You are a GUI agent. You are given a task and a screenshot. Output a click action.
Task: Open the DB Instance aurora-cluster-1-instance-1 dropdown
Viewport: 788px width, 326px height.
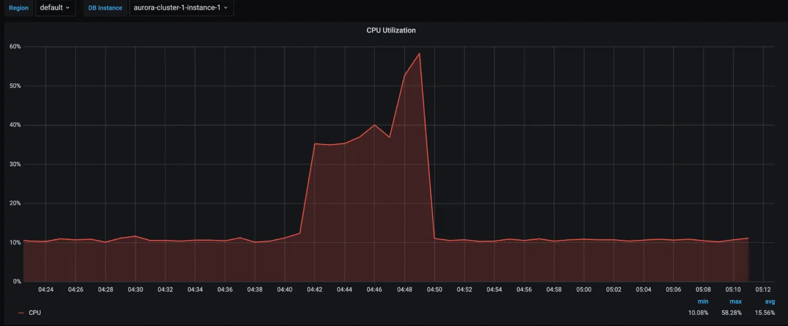pos(181,8)
